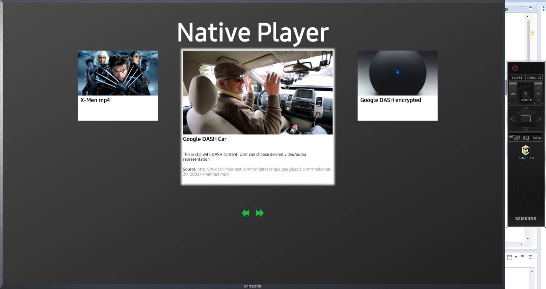546x289 pixels.
Task: Select the Google DASH Car thumbnail image
Action: pos(258,93)
